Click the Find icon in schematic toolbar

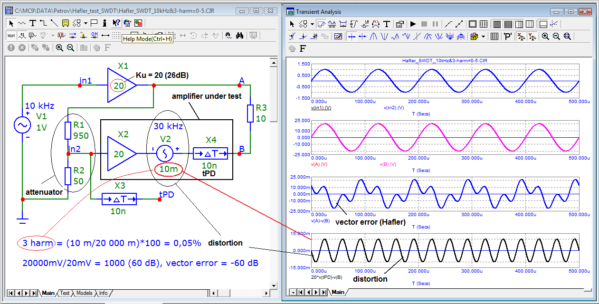pyautogui.click(x=228, y=35)
